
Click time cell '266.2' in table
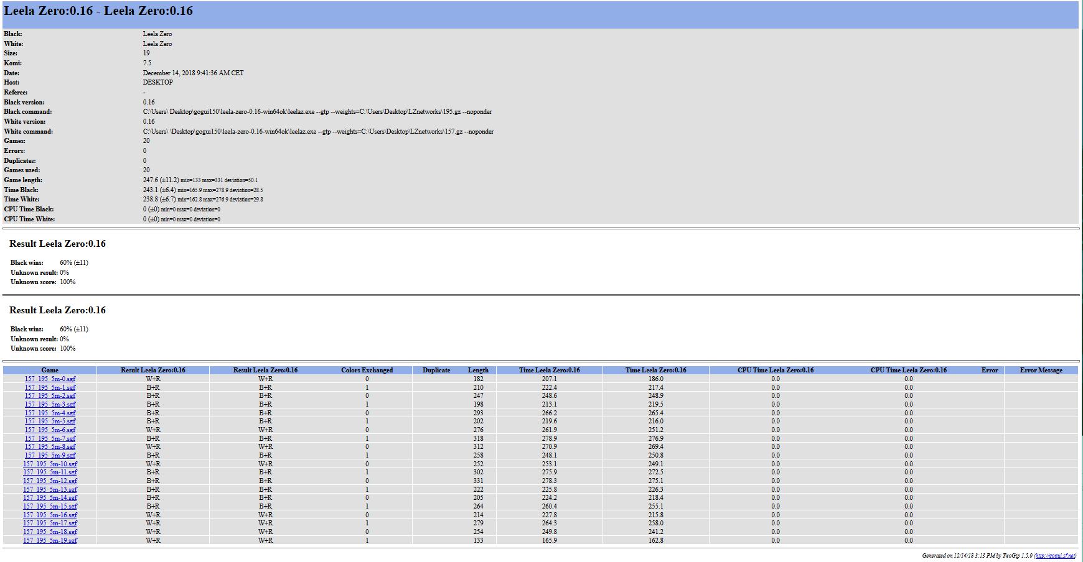click(x=549, y=413)
